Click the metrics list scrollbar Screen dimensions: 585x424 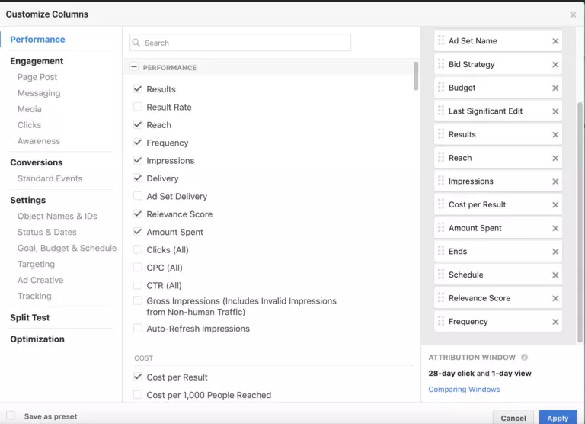pos(416,76)
